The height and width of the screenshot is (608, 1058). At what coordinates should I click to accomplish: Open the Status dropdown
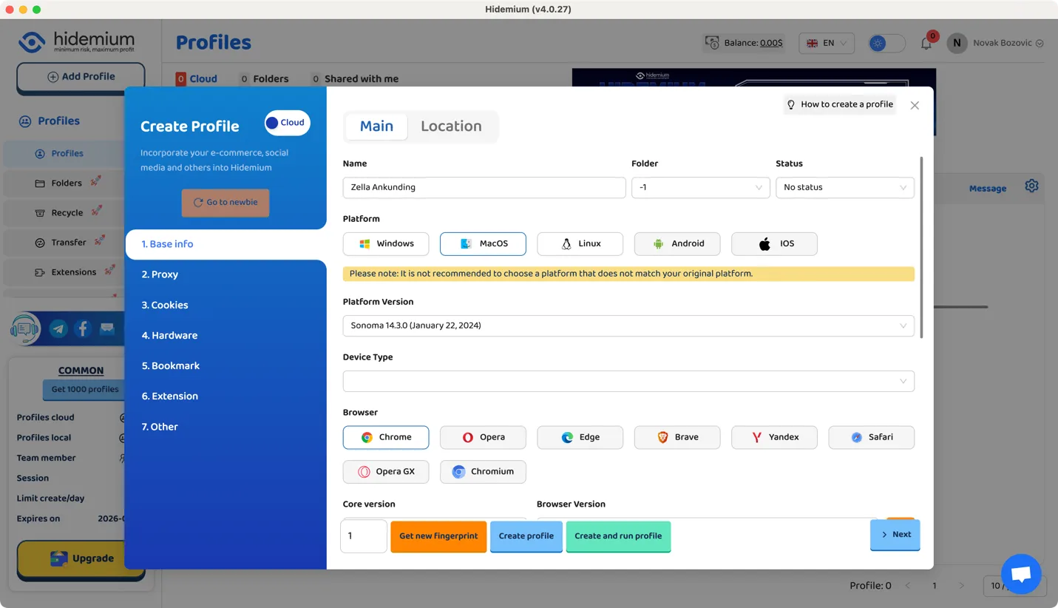[845, 187]
